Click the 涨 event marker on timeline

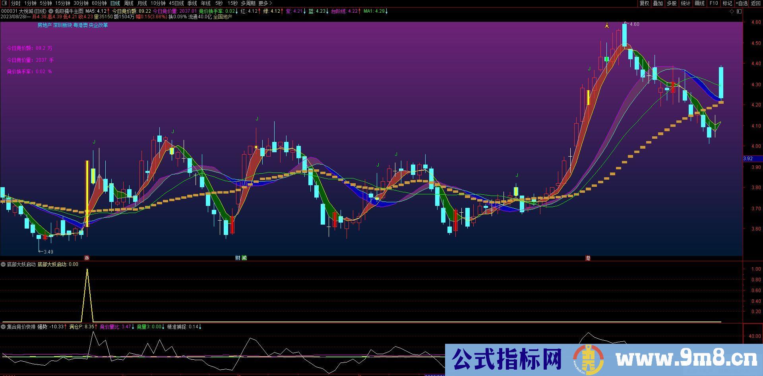coord(87,258)
